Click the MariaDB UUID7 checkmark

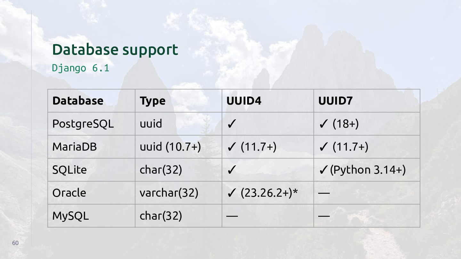[x=323, y=147]
